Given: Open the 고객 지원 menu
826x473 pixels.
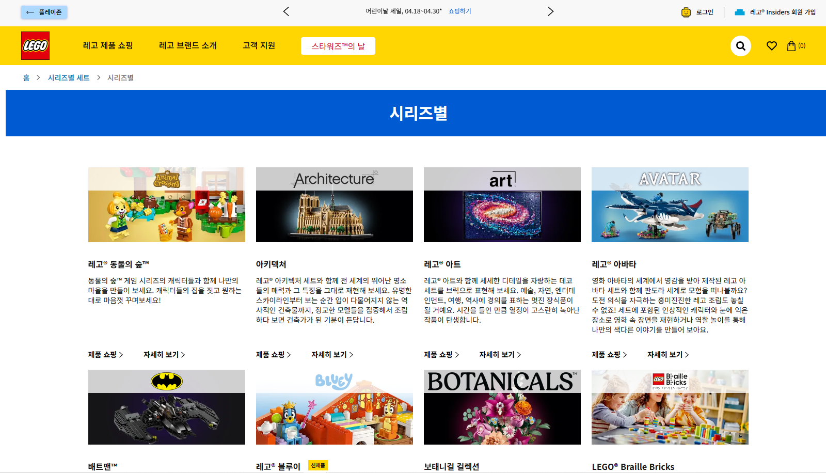Looking at the screenshot, I should (x=259, y=45).
